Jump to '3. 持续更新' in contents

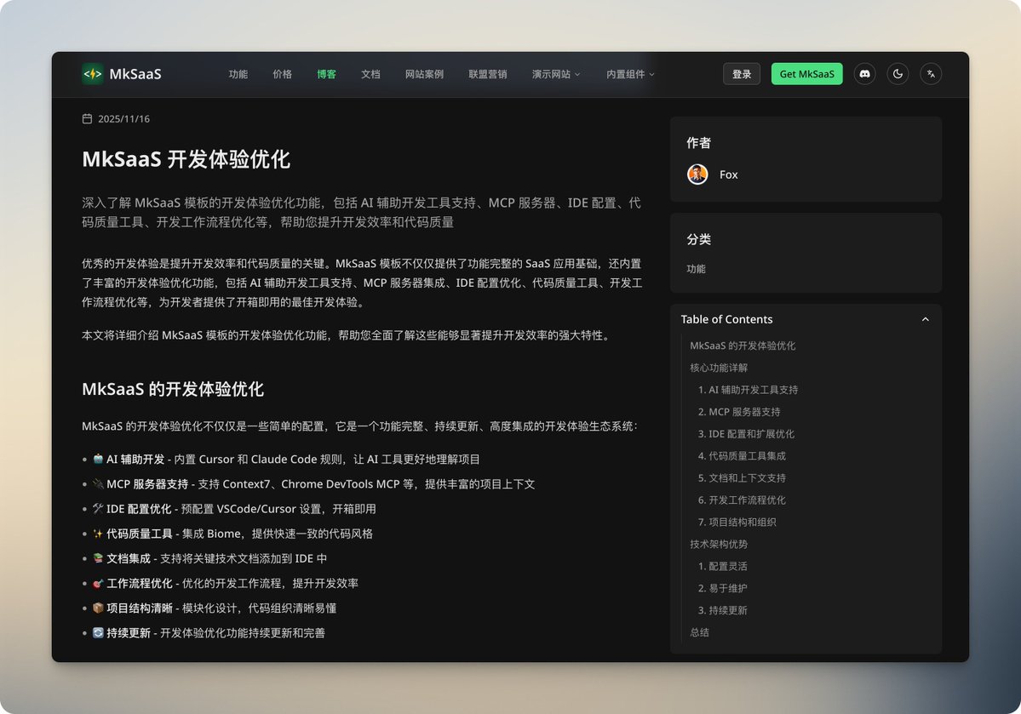point(723,610)
